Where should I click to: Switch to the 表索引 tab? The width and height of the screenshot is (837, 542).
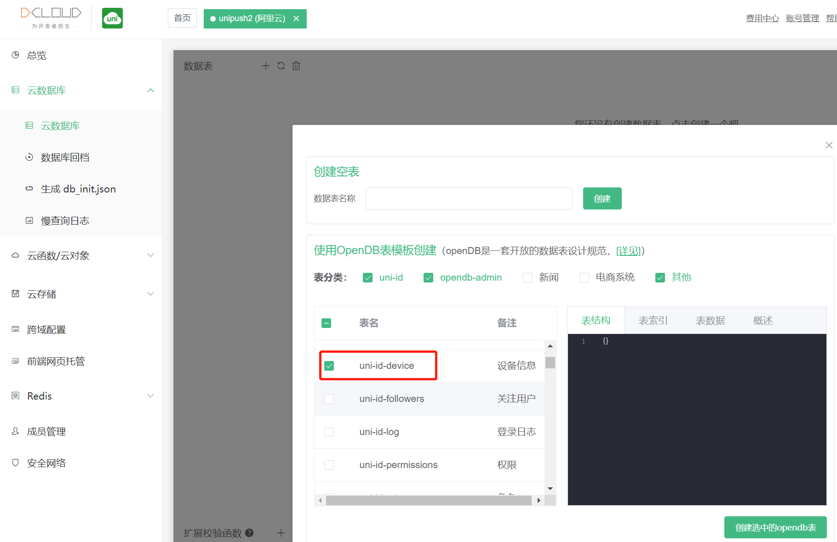(652, 320)
